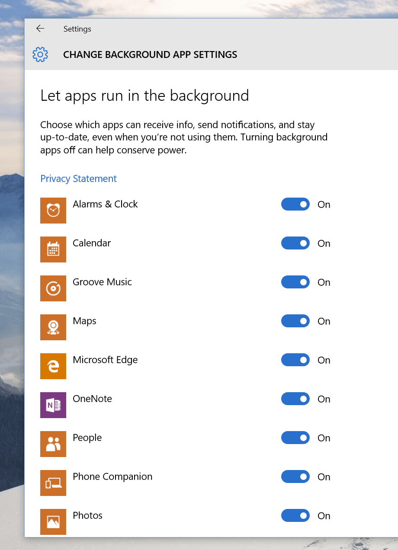Click the Microsoft Edge app icon
Image resolution: width=398 pixels, height=550 pixels.
click(53, 366)
